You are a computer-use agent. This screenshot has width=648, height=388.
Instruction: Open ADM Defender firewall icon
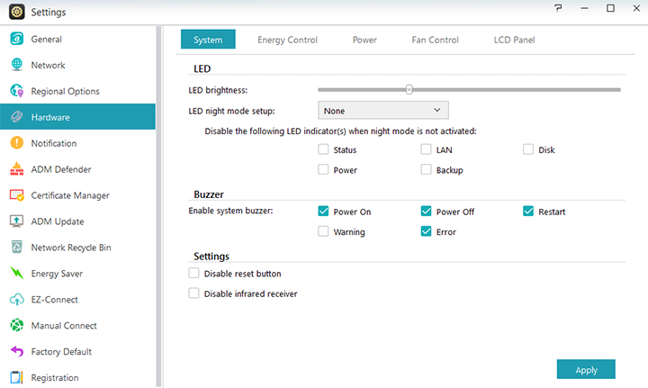pos(16,169)
